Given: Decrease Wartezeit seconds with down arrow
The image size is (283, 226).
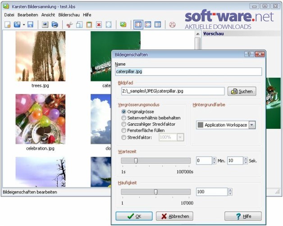Looking at the screenshot, I should [246, 163].
